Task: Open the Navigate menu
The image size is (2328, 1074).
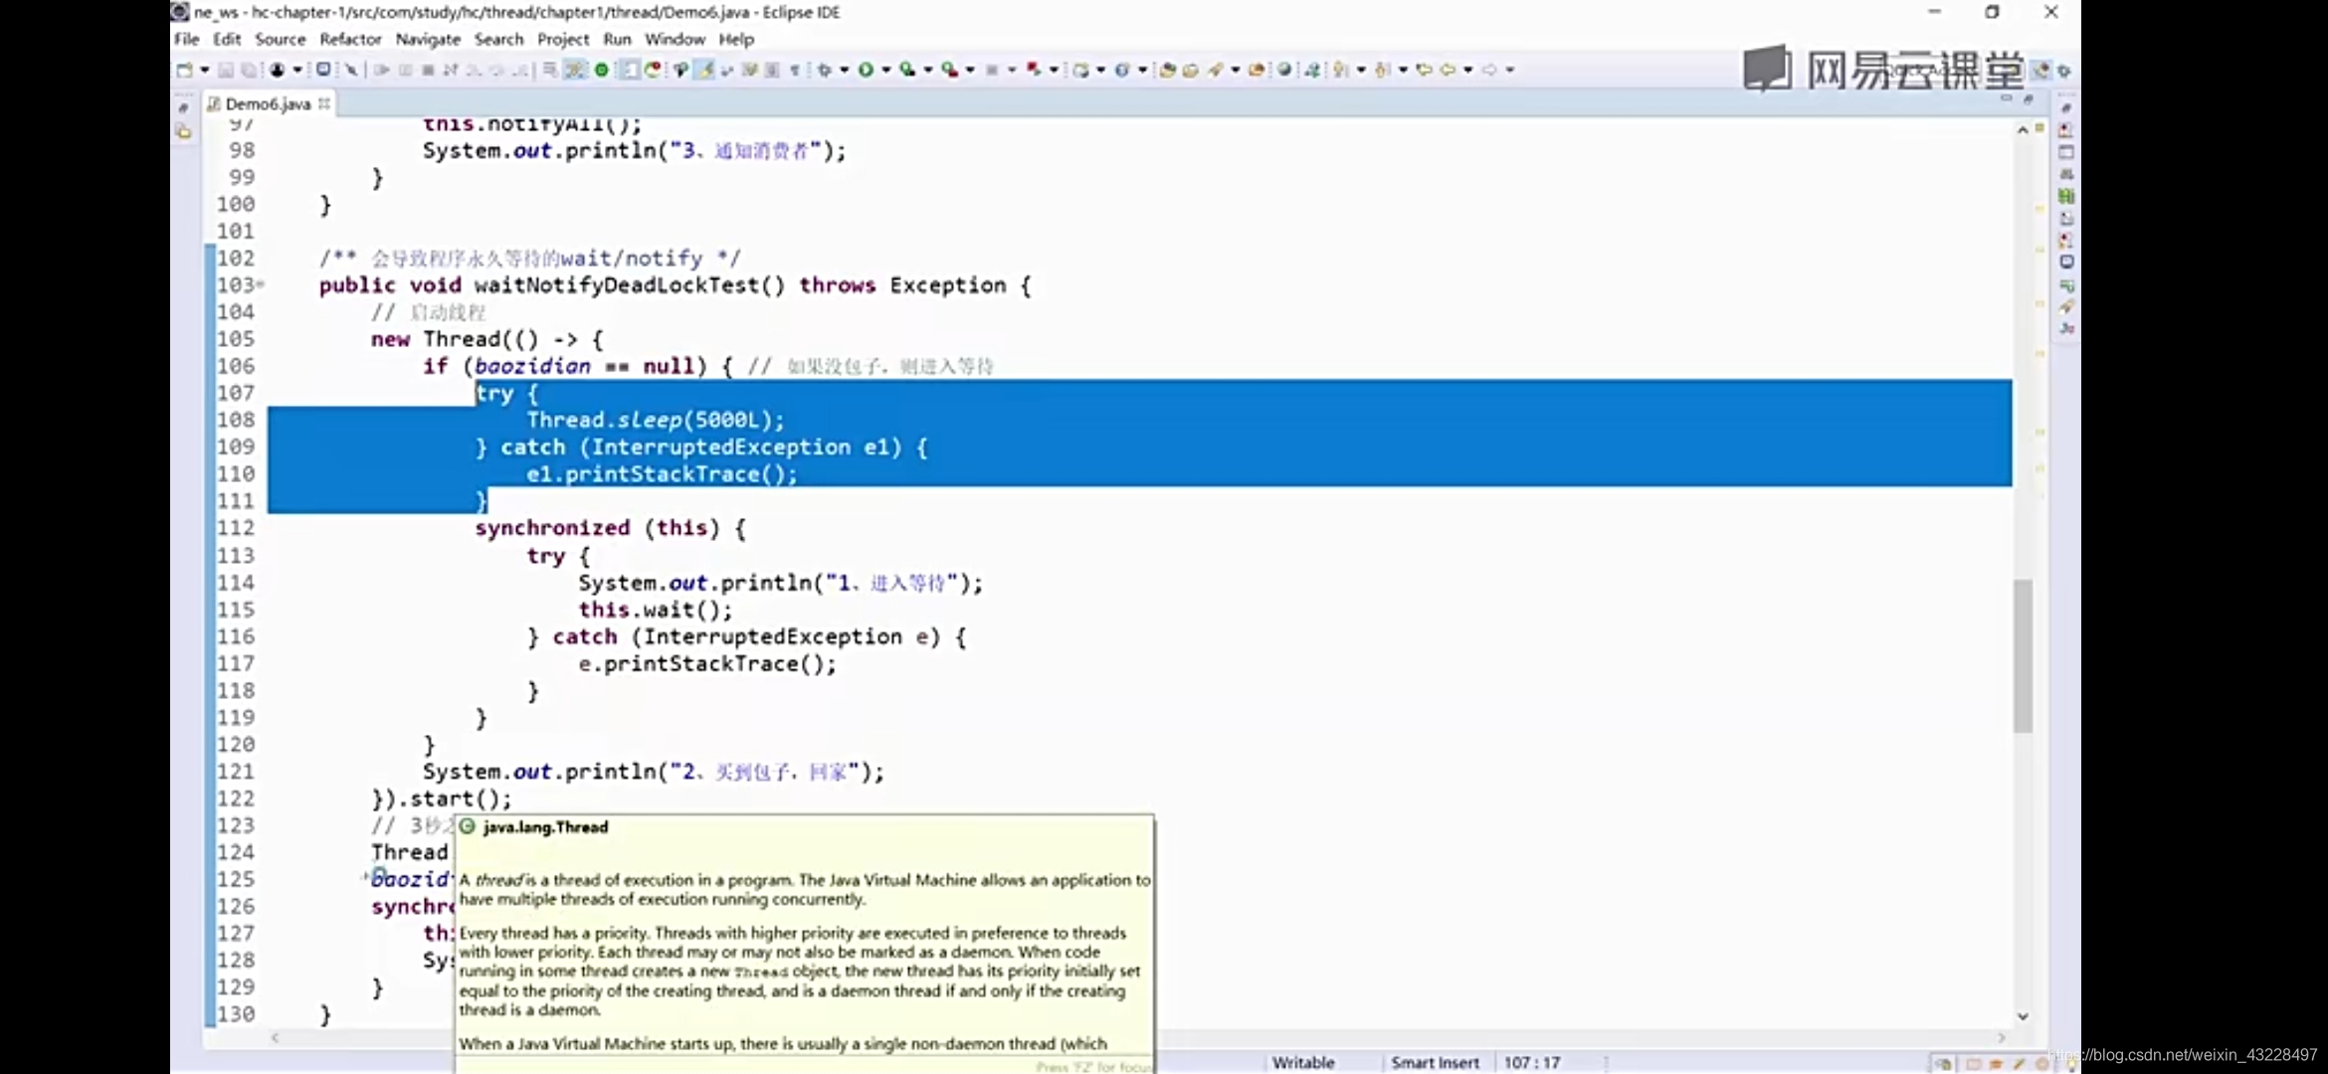Action: [428, 39]
